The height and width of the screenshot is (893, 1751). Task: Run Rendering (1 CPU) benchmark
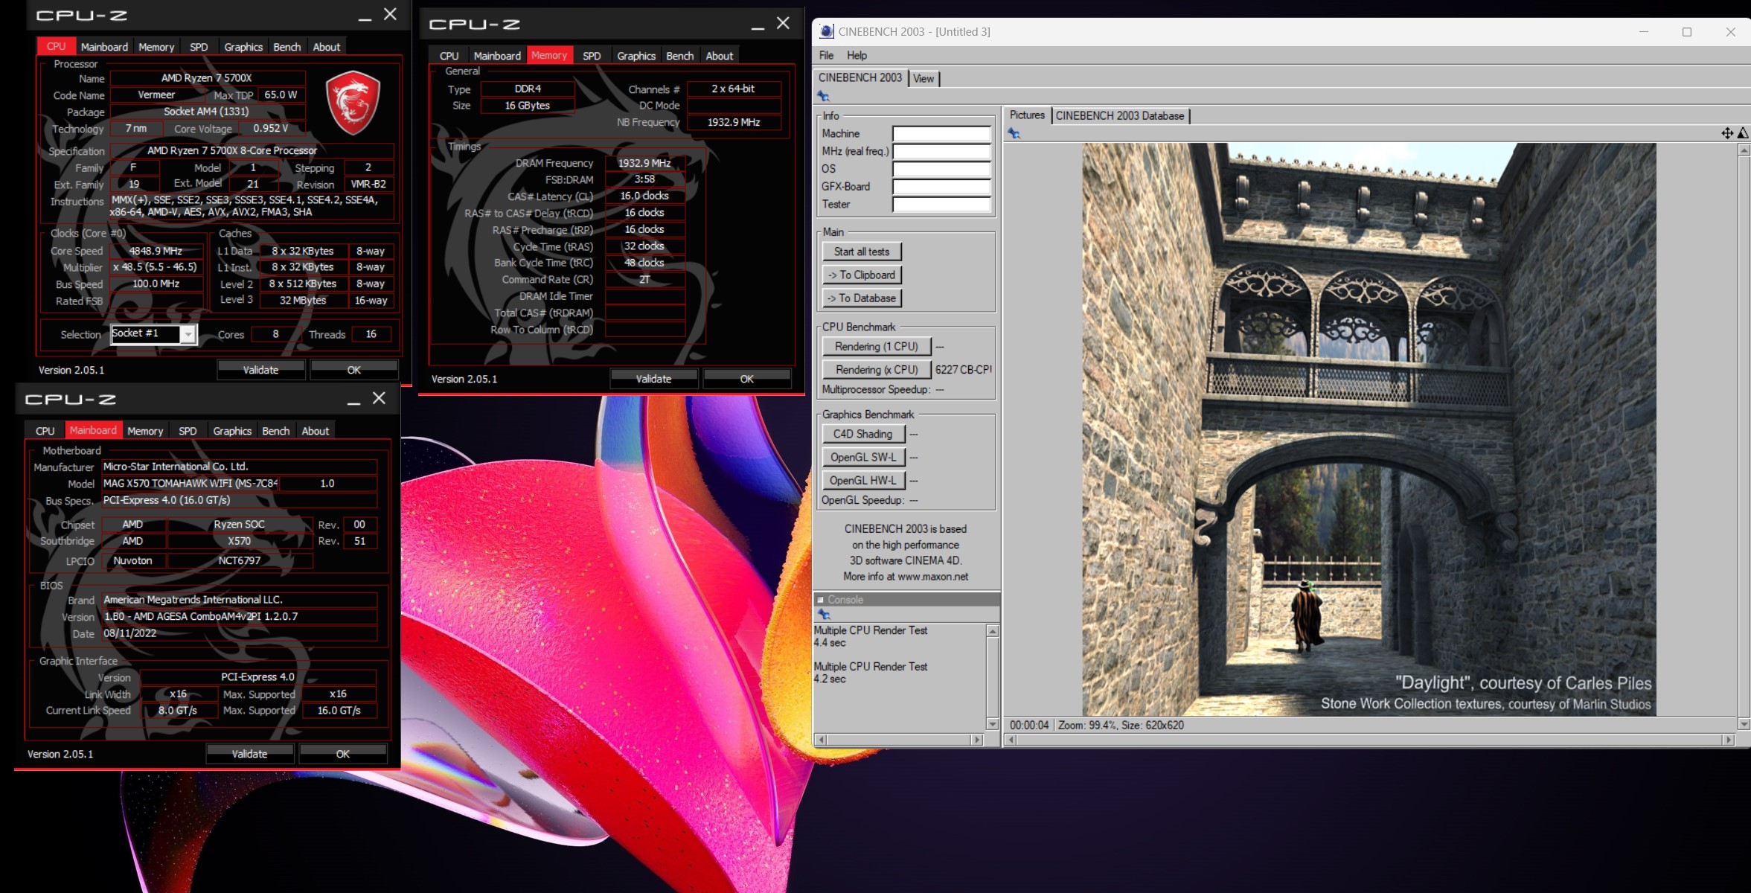877,347
